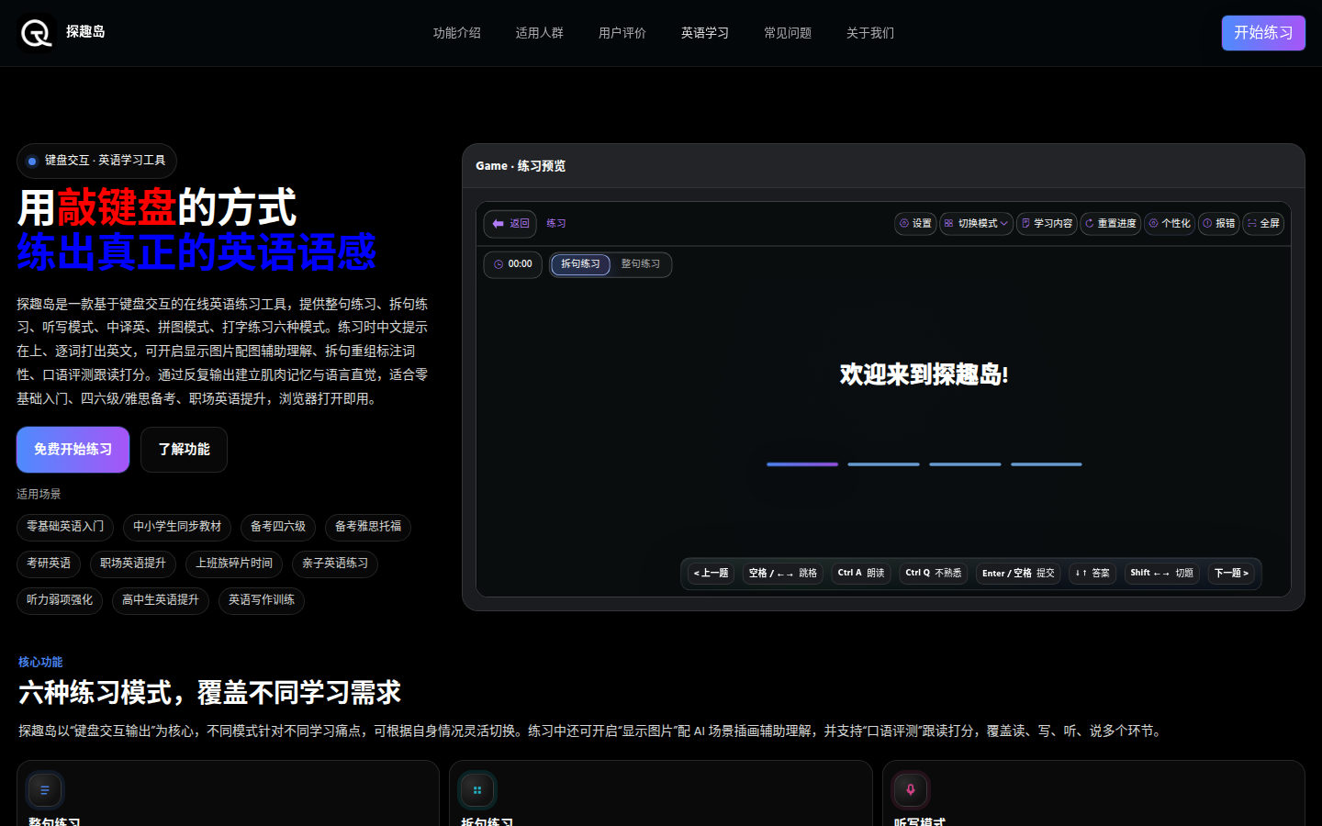Screen dimensions: 1322x826
Task: Select the 高中生英语提升 tag
Action: tap(161, 600)
